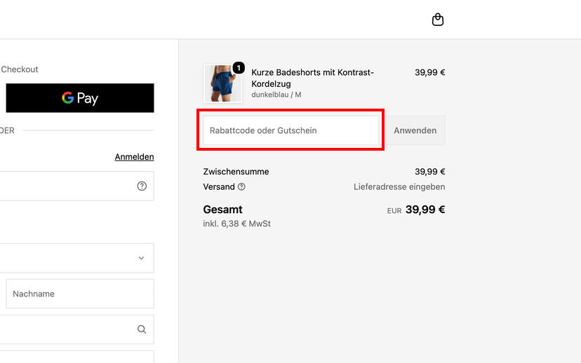Click the variant text dunkelblau / M
This screenshot has height=363, width=581.
pos(276,95)
